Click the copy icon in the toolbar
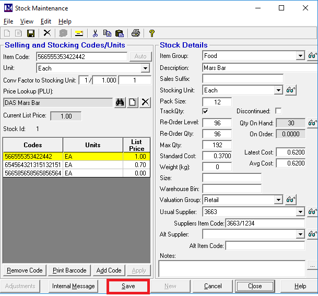Viewport: 318px width, 296px height. 107,33
